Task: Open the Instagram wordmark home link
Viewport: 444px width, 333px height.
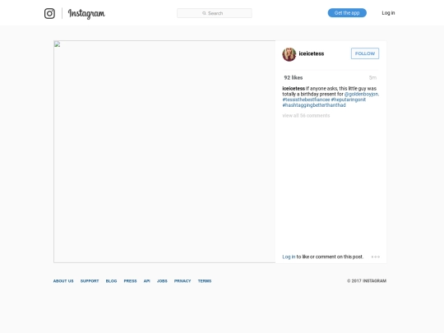Action: [x=86, y=14]
